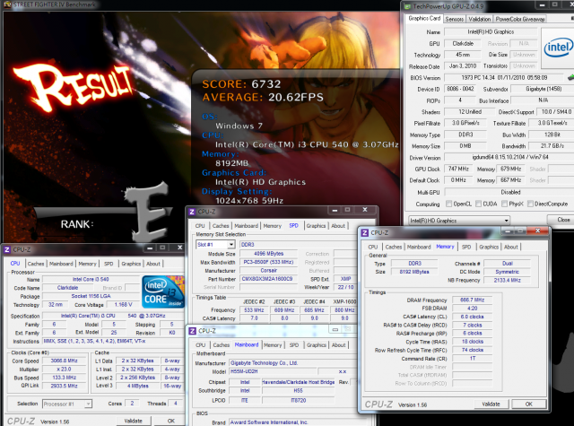The height and width of the screenshot is (426, 574).
Task: Click the GPU Clock value 747 MHz
Action: coord(458,169)
